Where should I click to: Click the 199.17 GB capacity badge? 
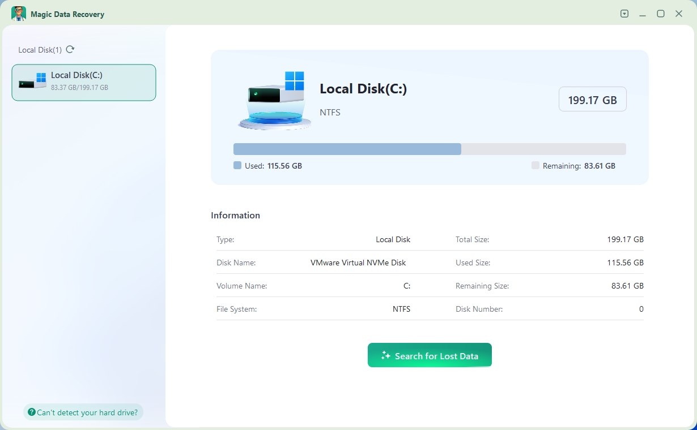pyautogui.click(x=592, y=99)
